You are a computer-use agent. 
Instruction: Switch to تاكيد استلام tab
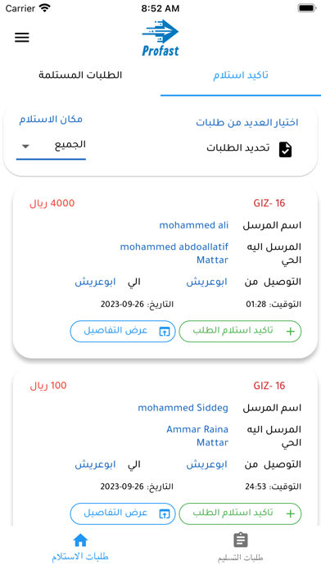(241, 75)
